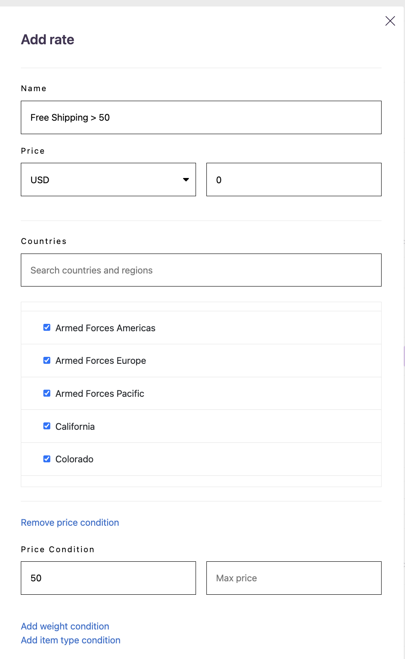The height and width of the screenshot is (659, 405).
Task: Select the Armed Forces Pacific label
Action: click(x=100, y=394)
